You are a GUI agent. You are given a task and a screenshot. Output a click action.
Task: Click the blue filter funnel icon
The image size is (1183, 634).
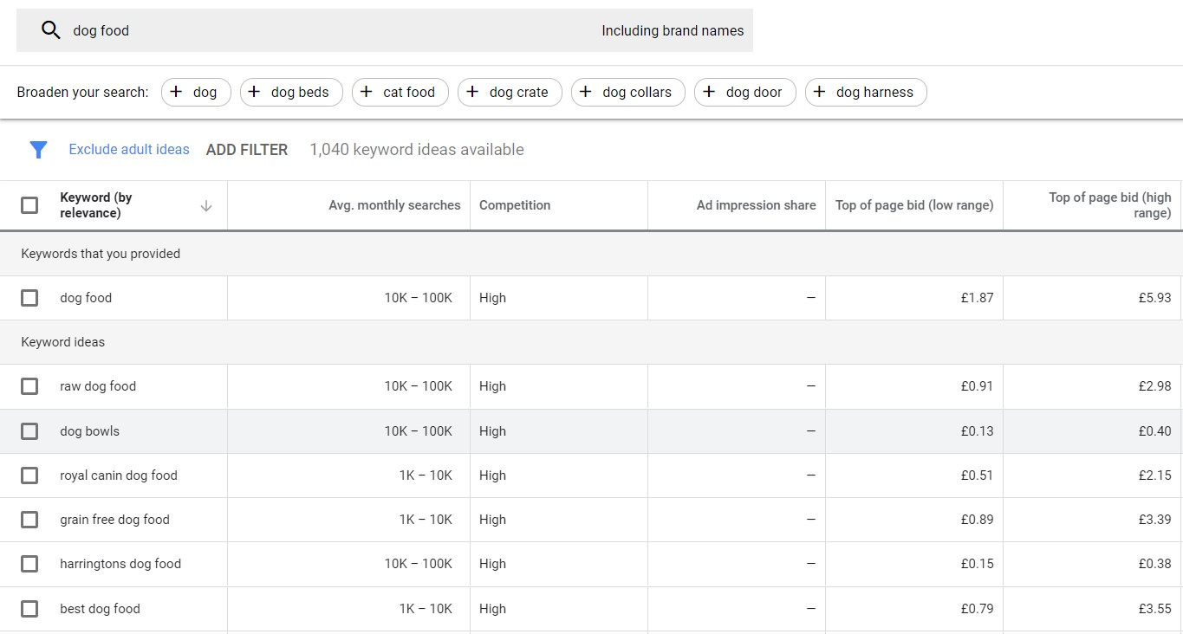click(x=38, y=149)
